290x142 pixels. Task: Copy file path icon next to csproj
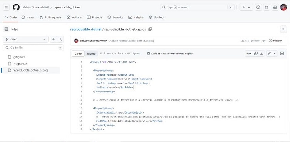150,29
